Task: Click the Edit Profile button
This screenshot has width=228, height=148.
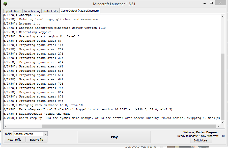Action: point(37,140)
